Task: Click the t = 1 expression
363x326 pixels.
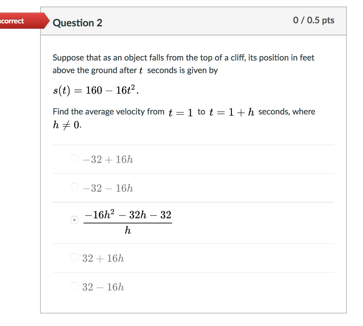Action: click(180, 112)
